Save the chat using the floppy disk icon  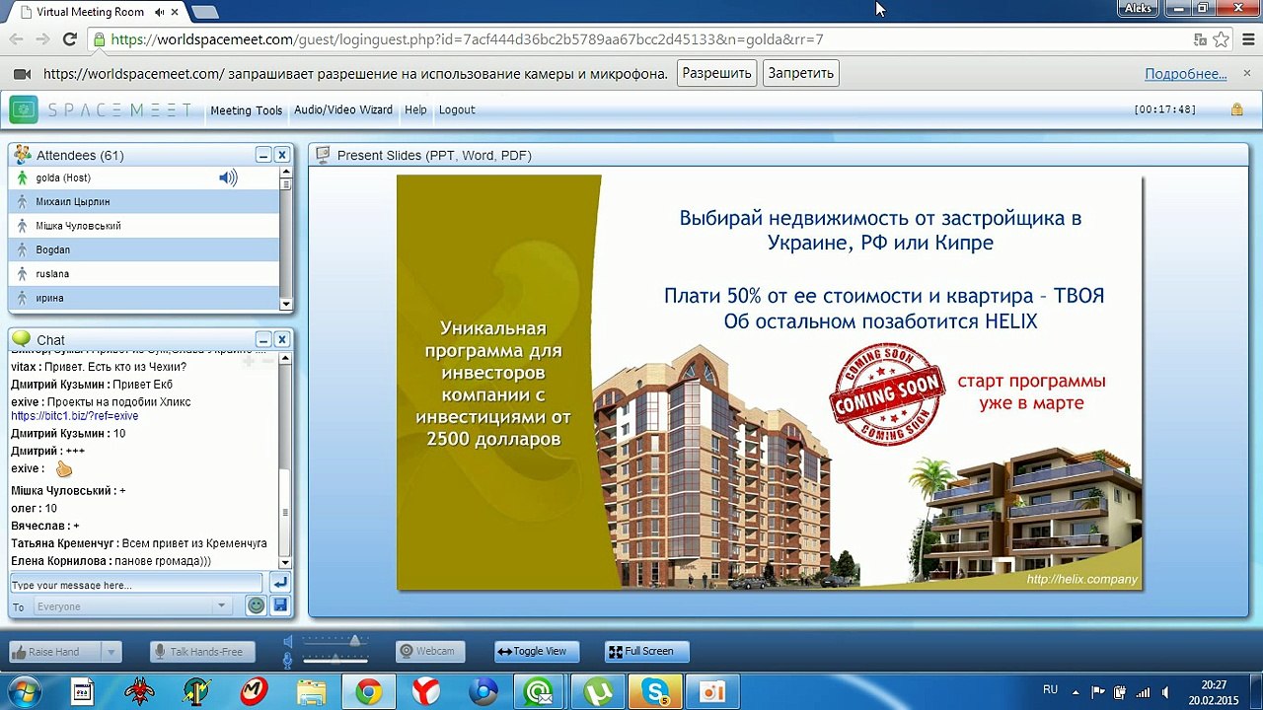(x=279, y=605)
